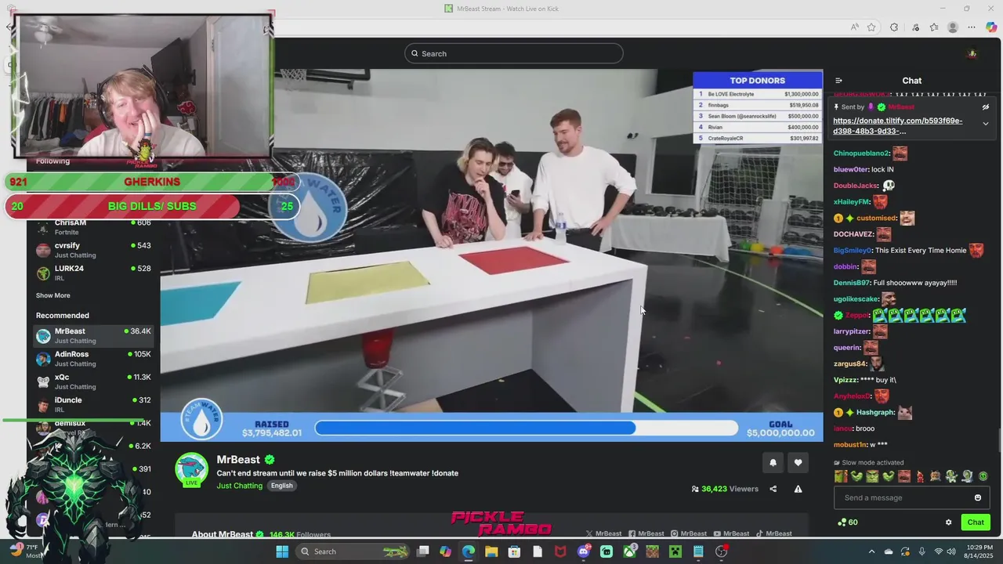Toggle stream notifications with the bell icon
This screenshot has width=1003, height=564.
click(773, 463)
